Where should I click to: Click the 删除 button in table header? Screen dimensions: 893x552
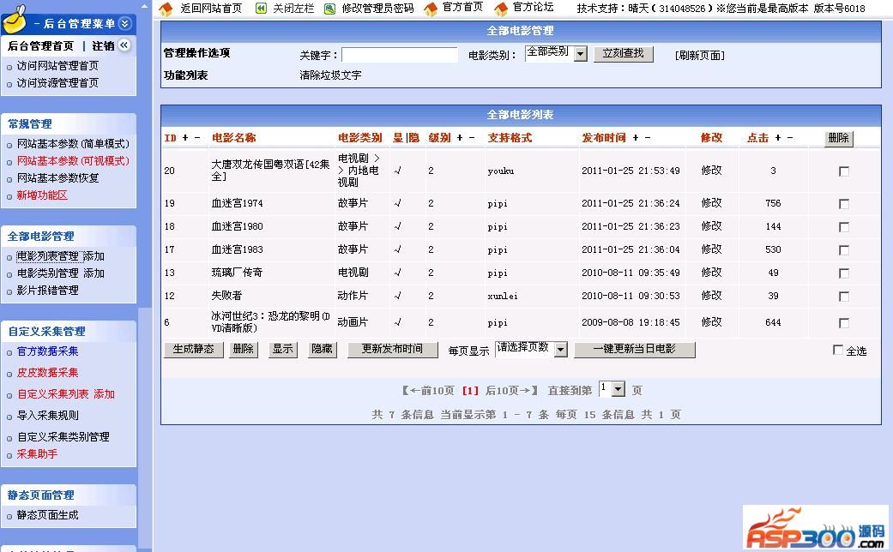pos(838,138)
